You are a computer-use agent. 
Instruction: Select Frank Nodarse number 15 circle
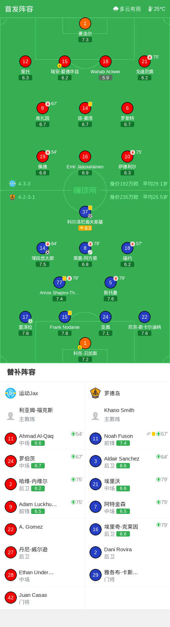coord(65,317)
